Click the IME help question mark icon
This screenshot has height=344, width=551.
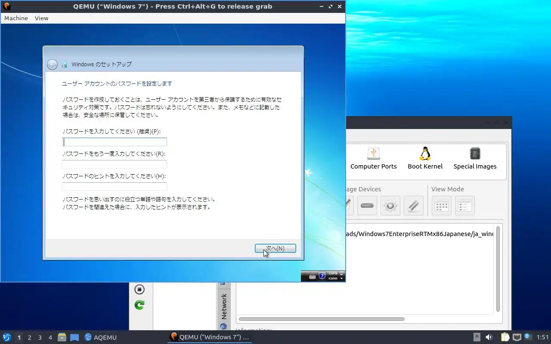pyautogui.click(x=322, y=276)
